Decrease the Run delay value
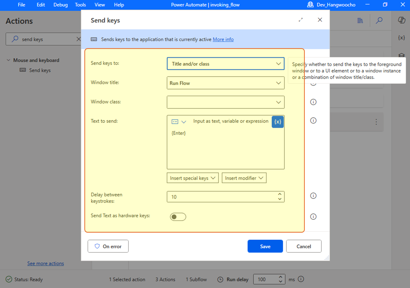The width and height of the screenshot is (410, 288). (281, 282)
